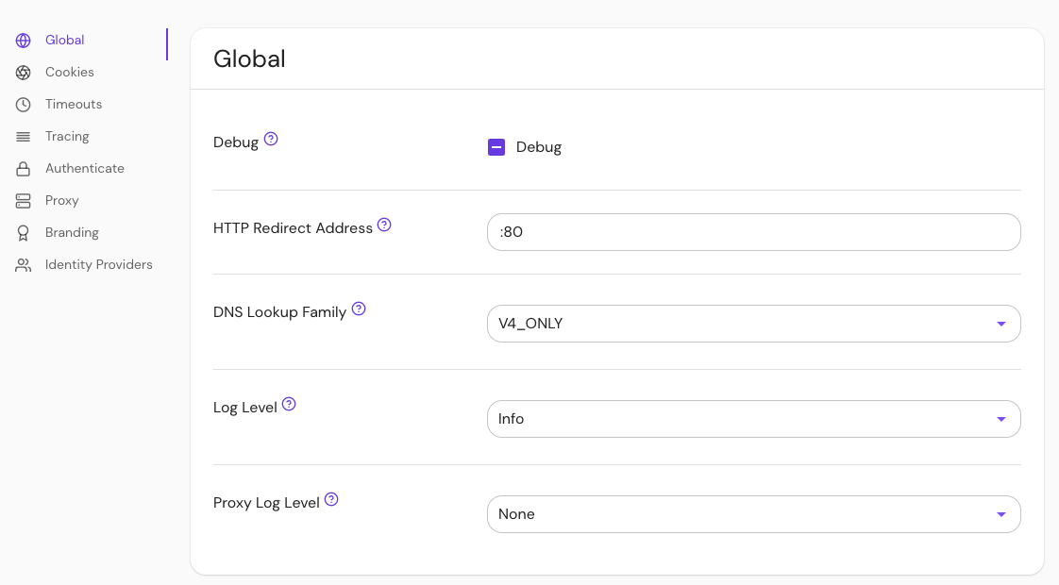
Task: Open the Proxy Log Level help icon
Action: pyautogui.click(x=331, y=499)
